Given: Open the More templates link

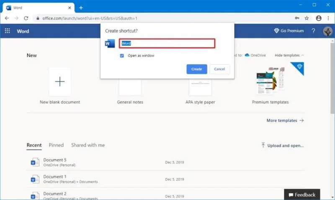Looking at the screenshot, I should [x=285, y=121].
